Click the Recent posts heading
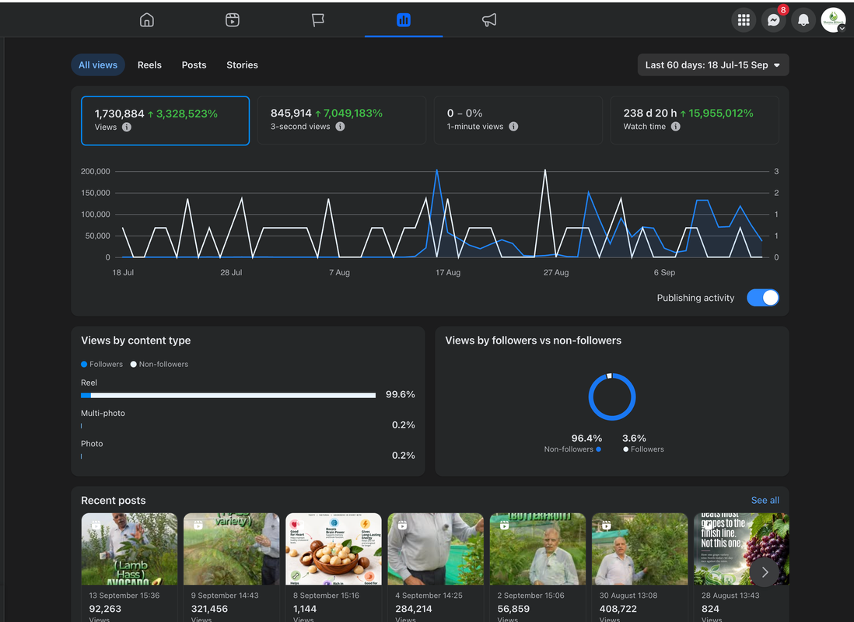This screenshot has height=622, width=854. pos(114,501)
